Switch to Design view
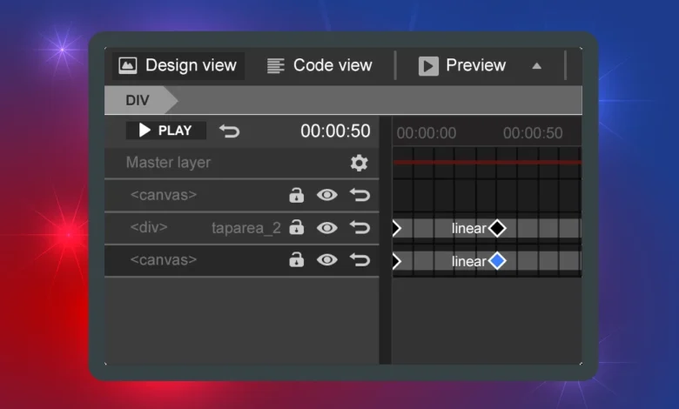679x409 pixels. (x=178, y=65)
